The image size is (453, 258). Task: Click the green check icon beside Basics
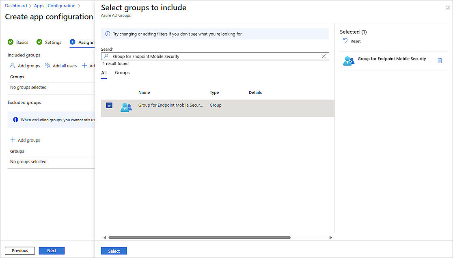coord(11,42)
